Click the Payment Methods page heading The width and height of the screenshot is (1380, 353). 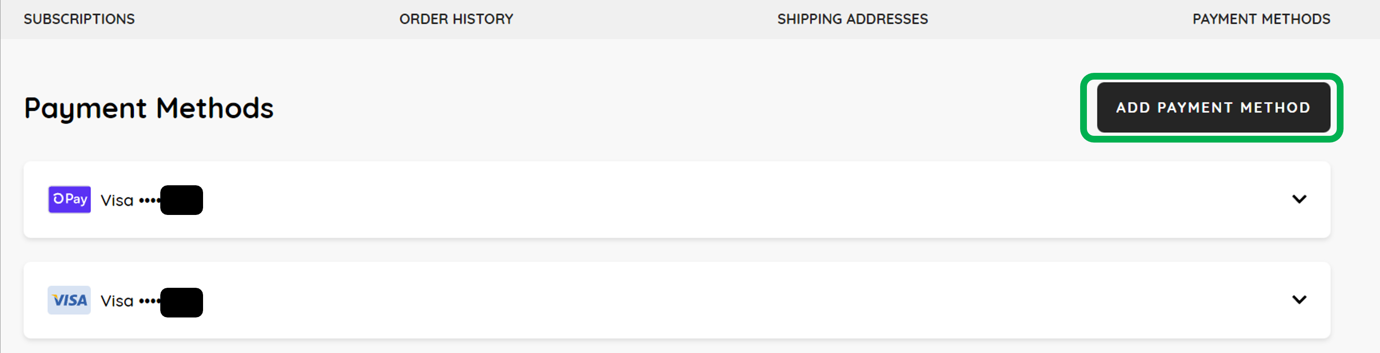click(x=149, y=108)
